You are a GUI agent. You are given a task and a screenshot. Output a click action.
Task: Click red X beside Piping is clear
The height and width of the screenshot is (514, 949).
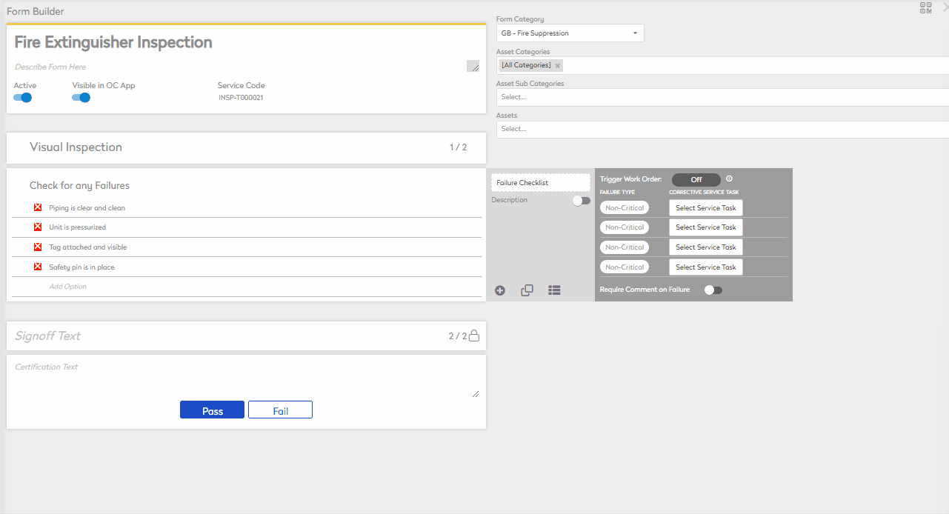coord(38,208)
